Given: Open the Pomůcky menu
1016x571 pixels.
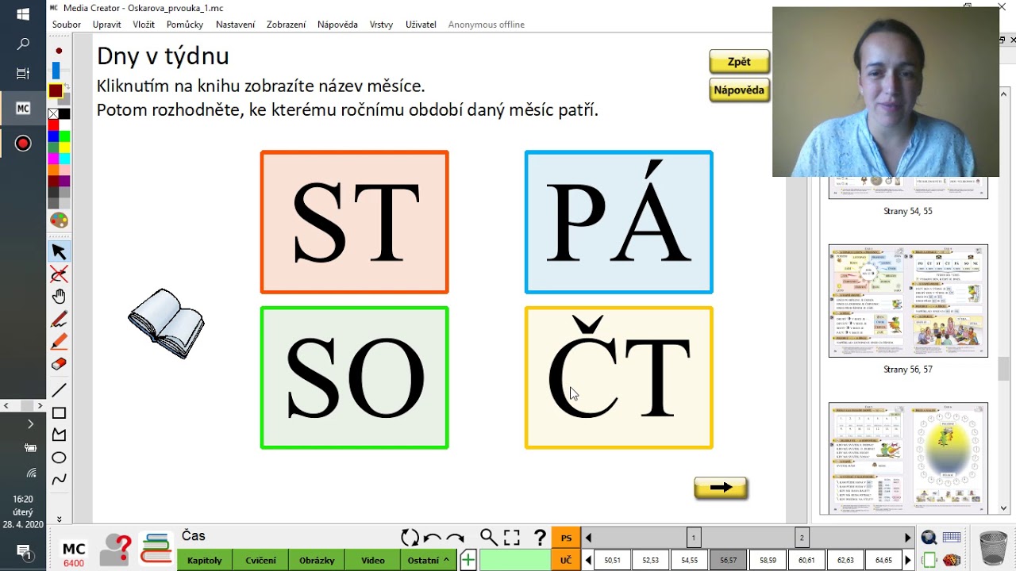Looking at the screenshot, I should [185, 25].
